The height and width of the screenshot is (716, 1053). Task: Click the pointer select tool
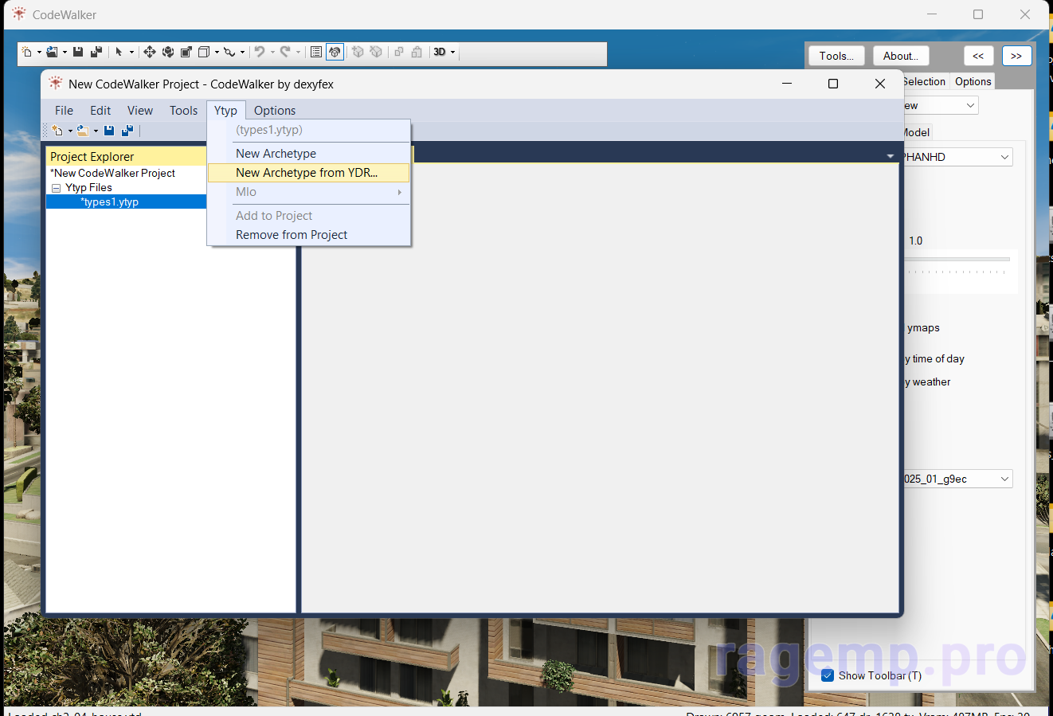119,53
